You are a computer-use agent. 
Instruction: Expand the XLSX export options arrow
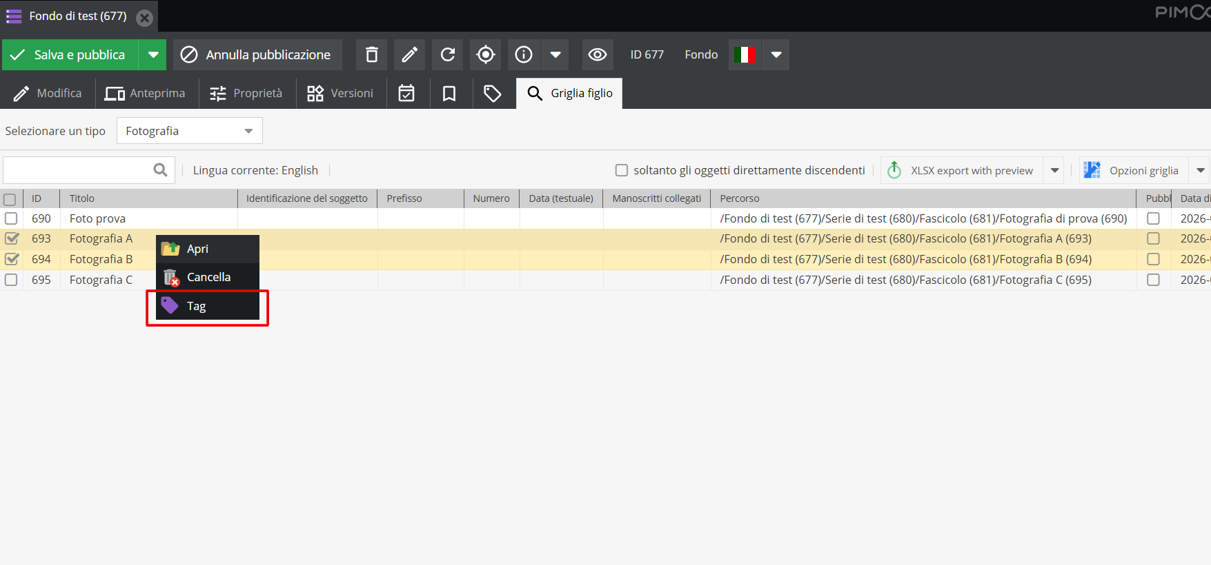(x=1054, y=170)
